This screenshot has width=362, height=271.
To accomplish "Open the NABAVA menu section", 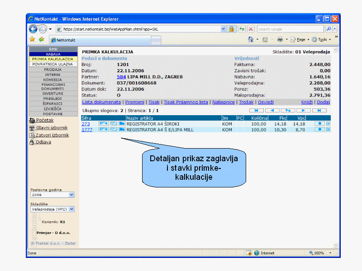I will click(x=53, y=54).
